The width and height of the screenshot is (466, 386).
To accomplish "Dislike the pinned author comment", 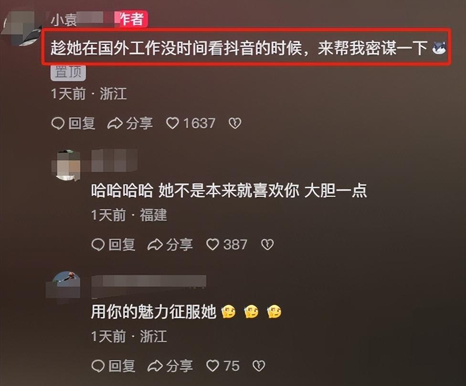I will 235,123.
